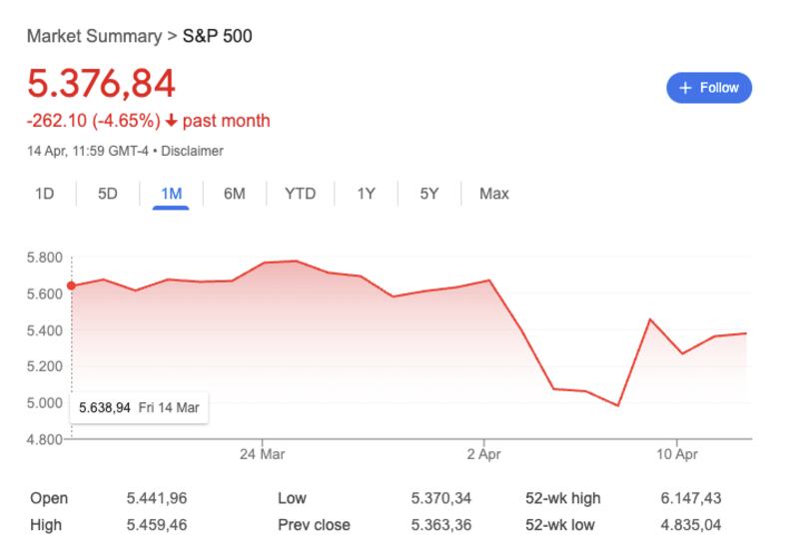Image resolution: width=799 pixels, height=548 pixels.
Task: Show the Max range chart
Action: (493, 194)
